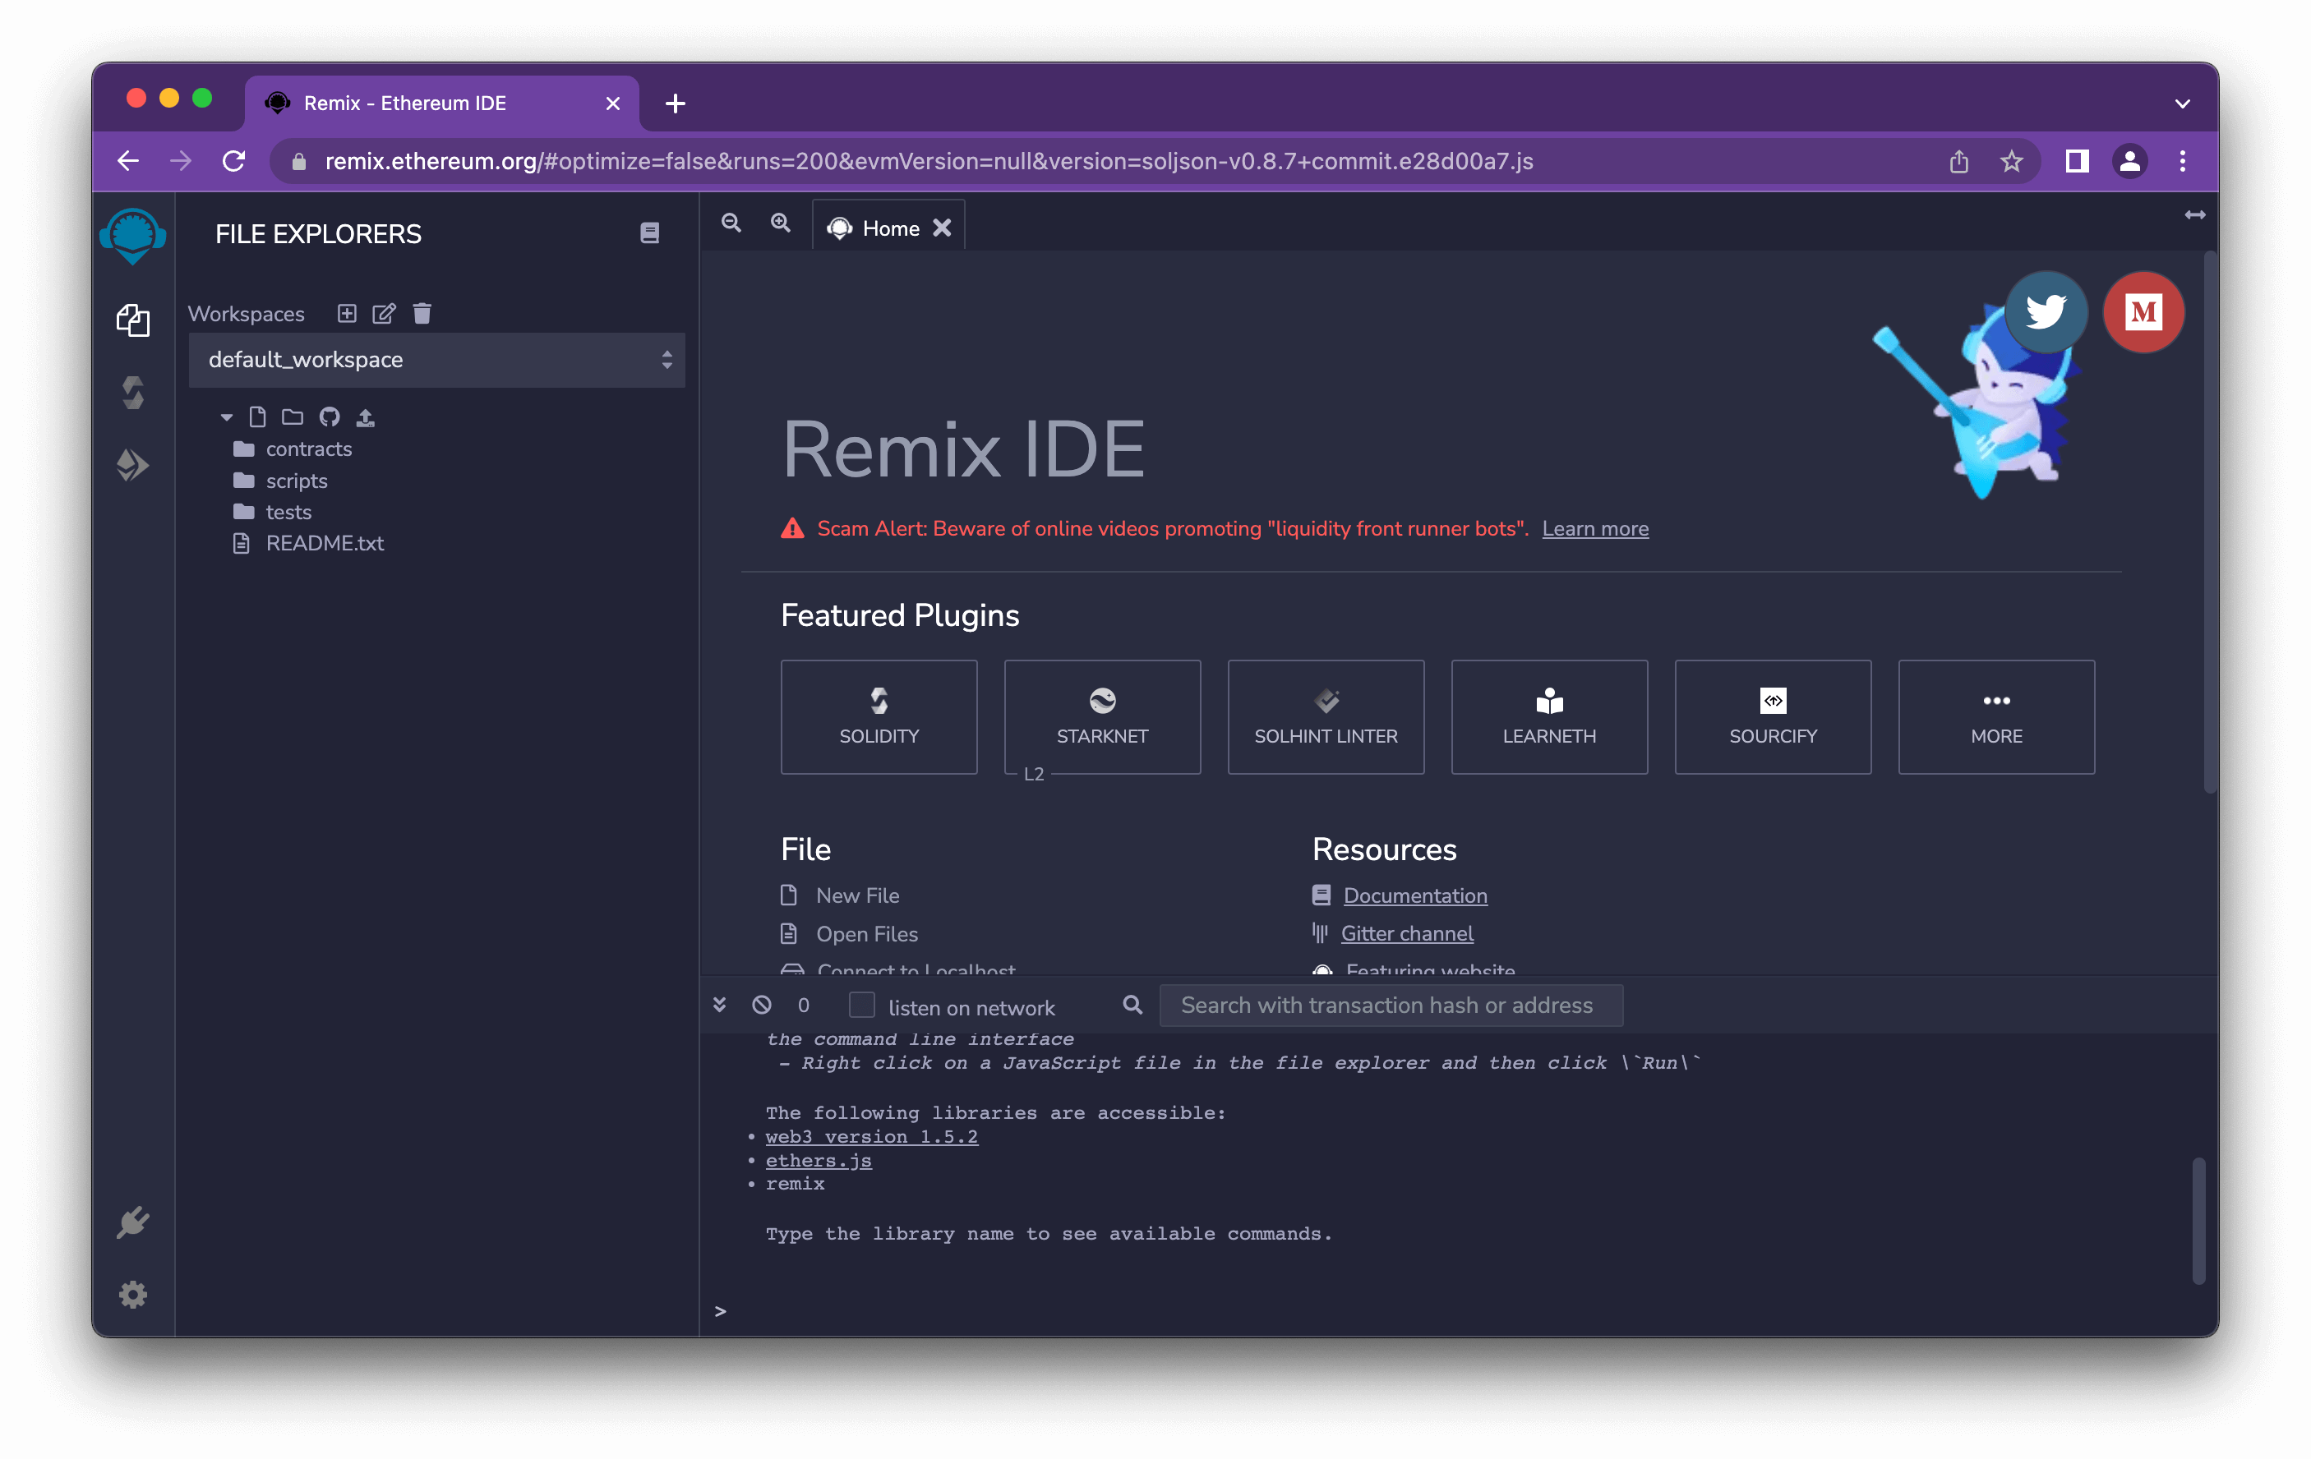Open the Plugin Manager plug icon
The image size is (2311, 1459).
(132, 1222)
